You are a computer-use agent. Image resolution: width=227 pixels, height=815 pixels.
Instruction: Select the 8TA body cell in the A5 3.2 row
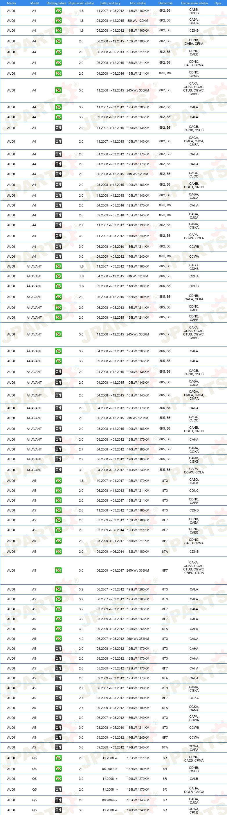click(x=165, y=629)
